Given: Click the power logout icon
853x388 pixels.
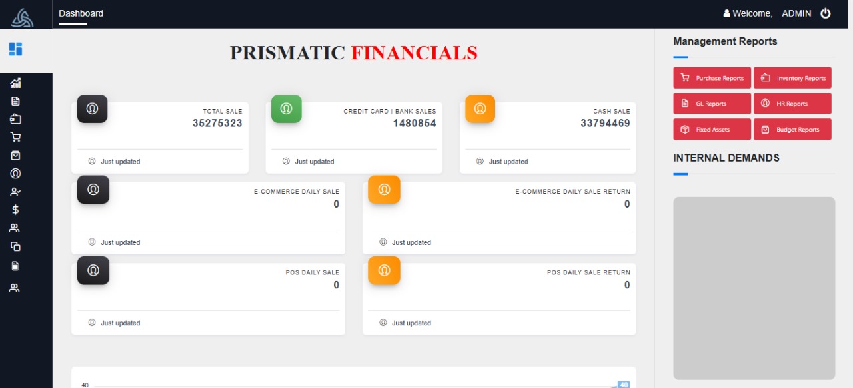Looking at the screenshot, I should [826, 13].
